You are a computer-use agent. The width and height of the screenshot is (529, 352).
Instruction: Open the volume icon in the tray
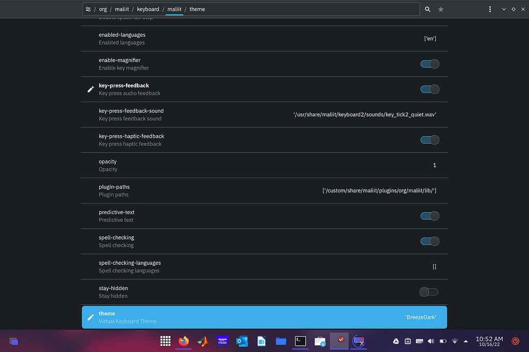click(431, 341)
